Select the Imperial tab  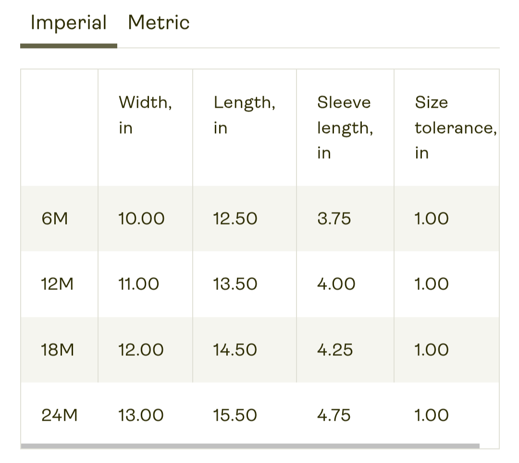(69, 23)
